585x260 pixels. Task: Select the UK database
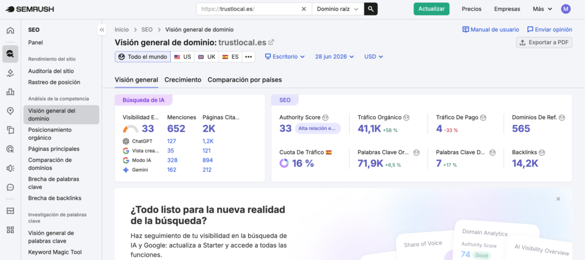(207, 56)
